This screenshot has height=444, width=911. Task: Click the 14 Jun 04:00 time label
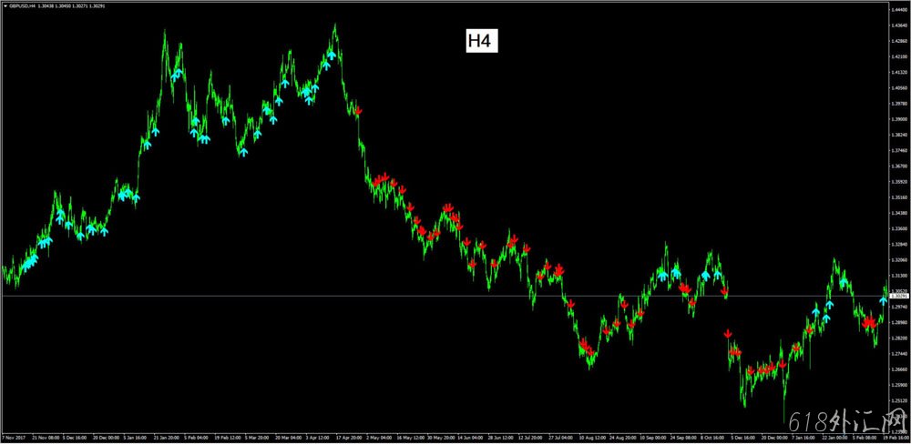pyautogui.click(x=470, y=438)
